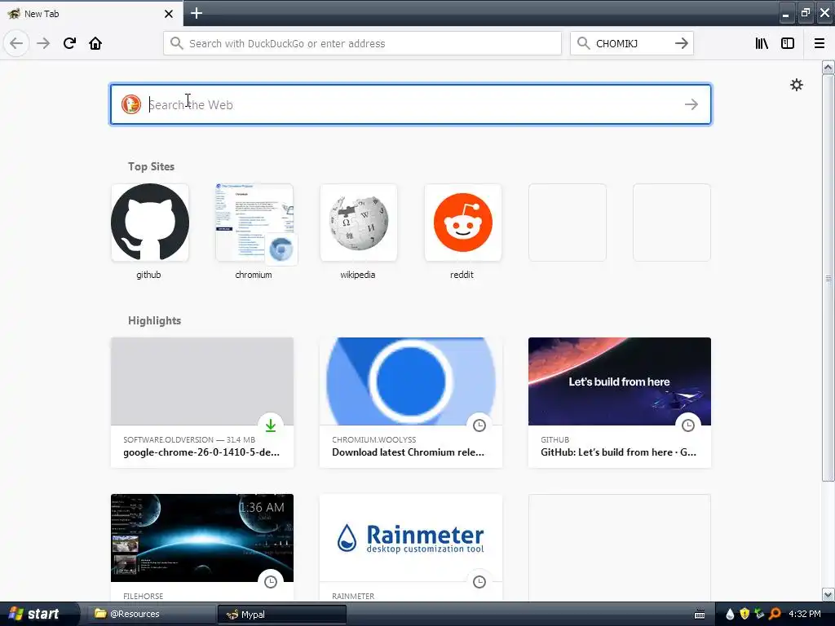Open the FILEHORSE highlight thumbnail
The height and width of the screenshot is (626, 835).
202,538
